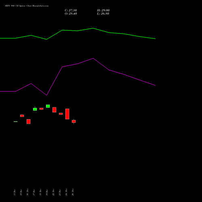Select the small red candle for 23 Dec
This screenshot has height=202, width=202.
[x=61, y=114]
